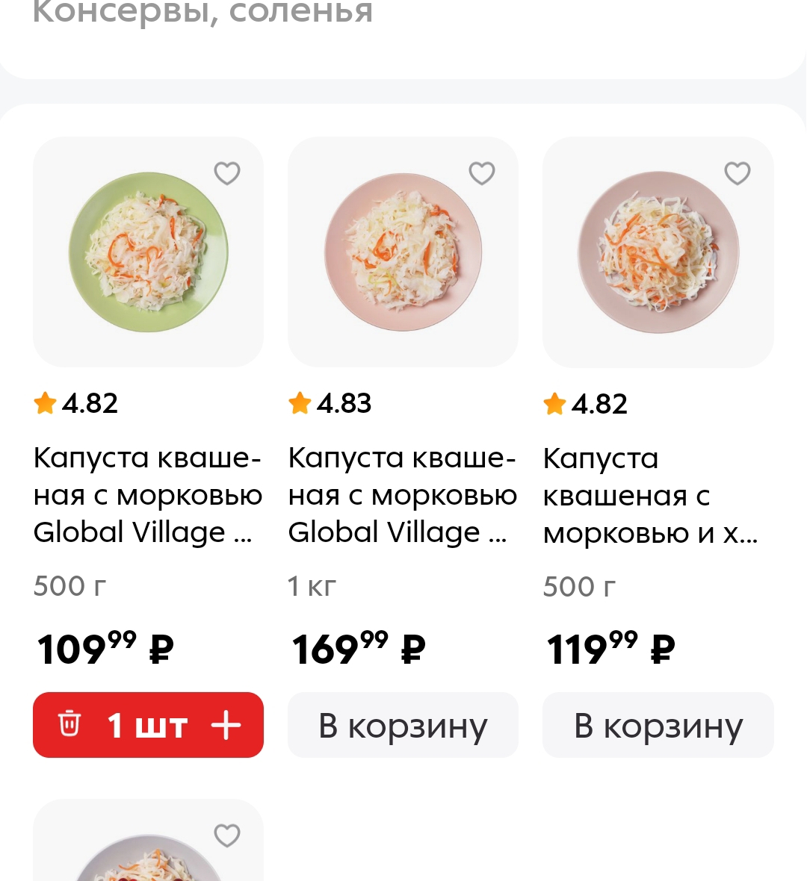View 4.82 rating of first product
The image size is (807, 881).
point(76,403)
